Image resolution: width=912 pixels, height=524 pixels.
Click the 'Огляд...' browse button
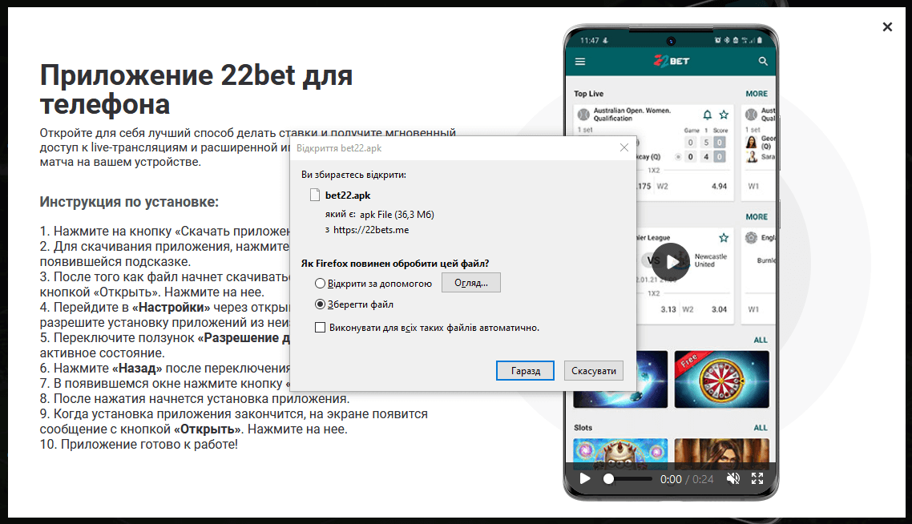[471, 283]
